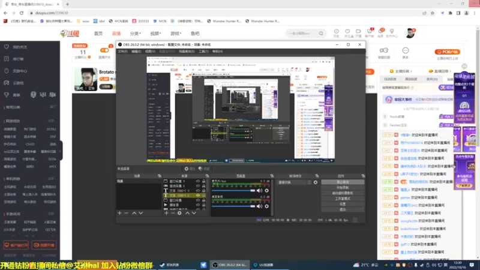Mute the desktop audio speaker icon
480x270 pixels.
point(259,206)
